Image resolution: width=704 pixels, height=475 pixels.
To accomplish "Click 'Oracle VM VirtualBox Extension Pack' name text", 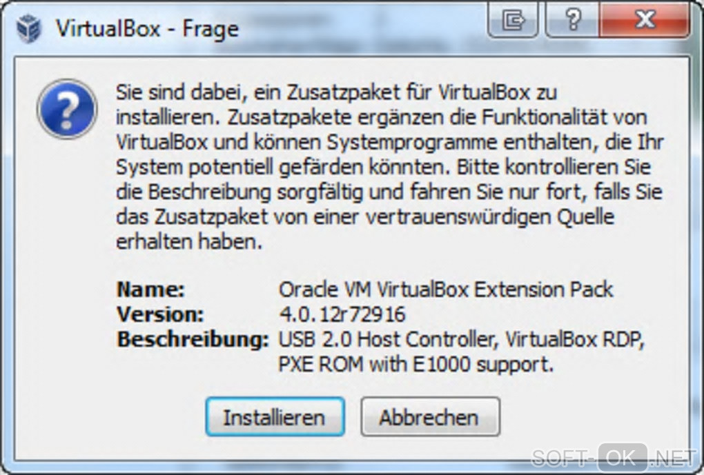I will tap(445, 290).
